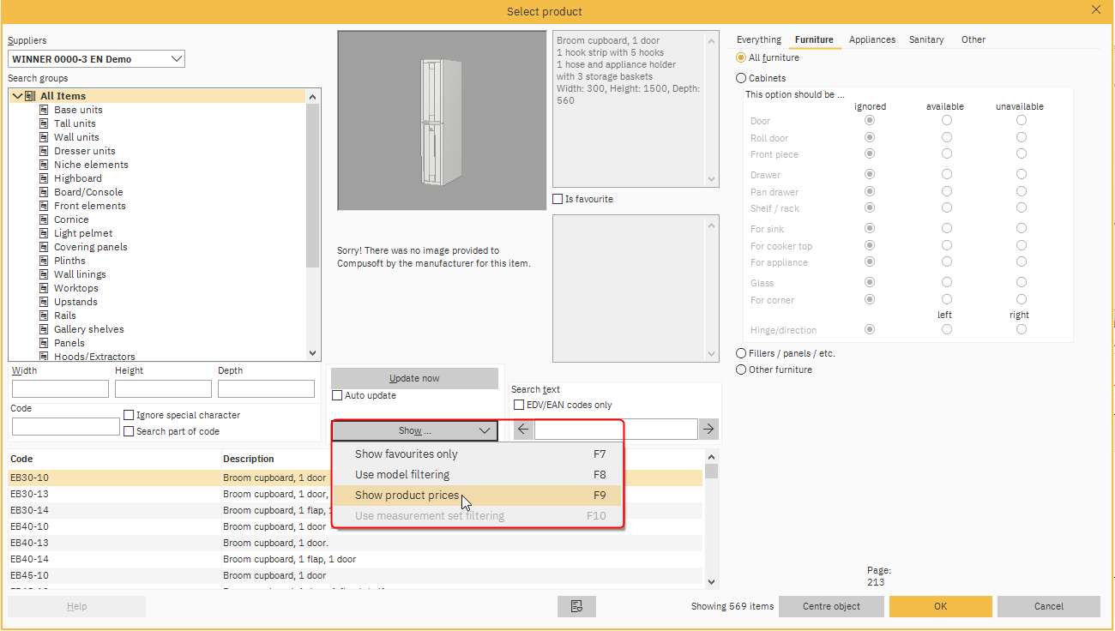Screen dimensions: 1115x631
Task: Enable Auto update
Action: pyautogui.click(x=337, y=395)
